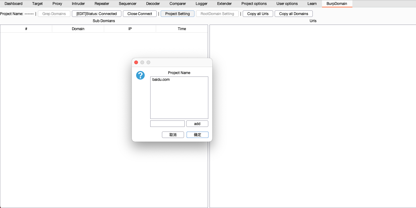This screenshot has height=208, width=416.
Task: Click the 取消 cancel button
Action: coord(173,135)
